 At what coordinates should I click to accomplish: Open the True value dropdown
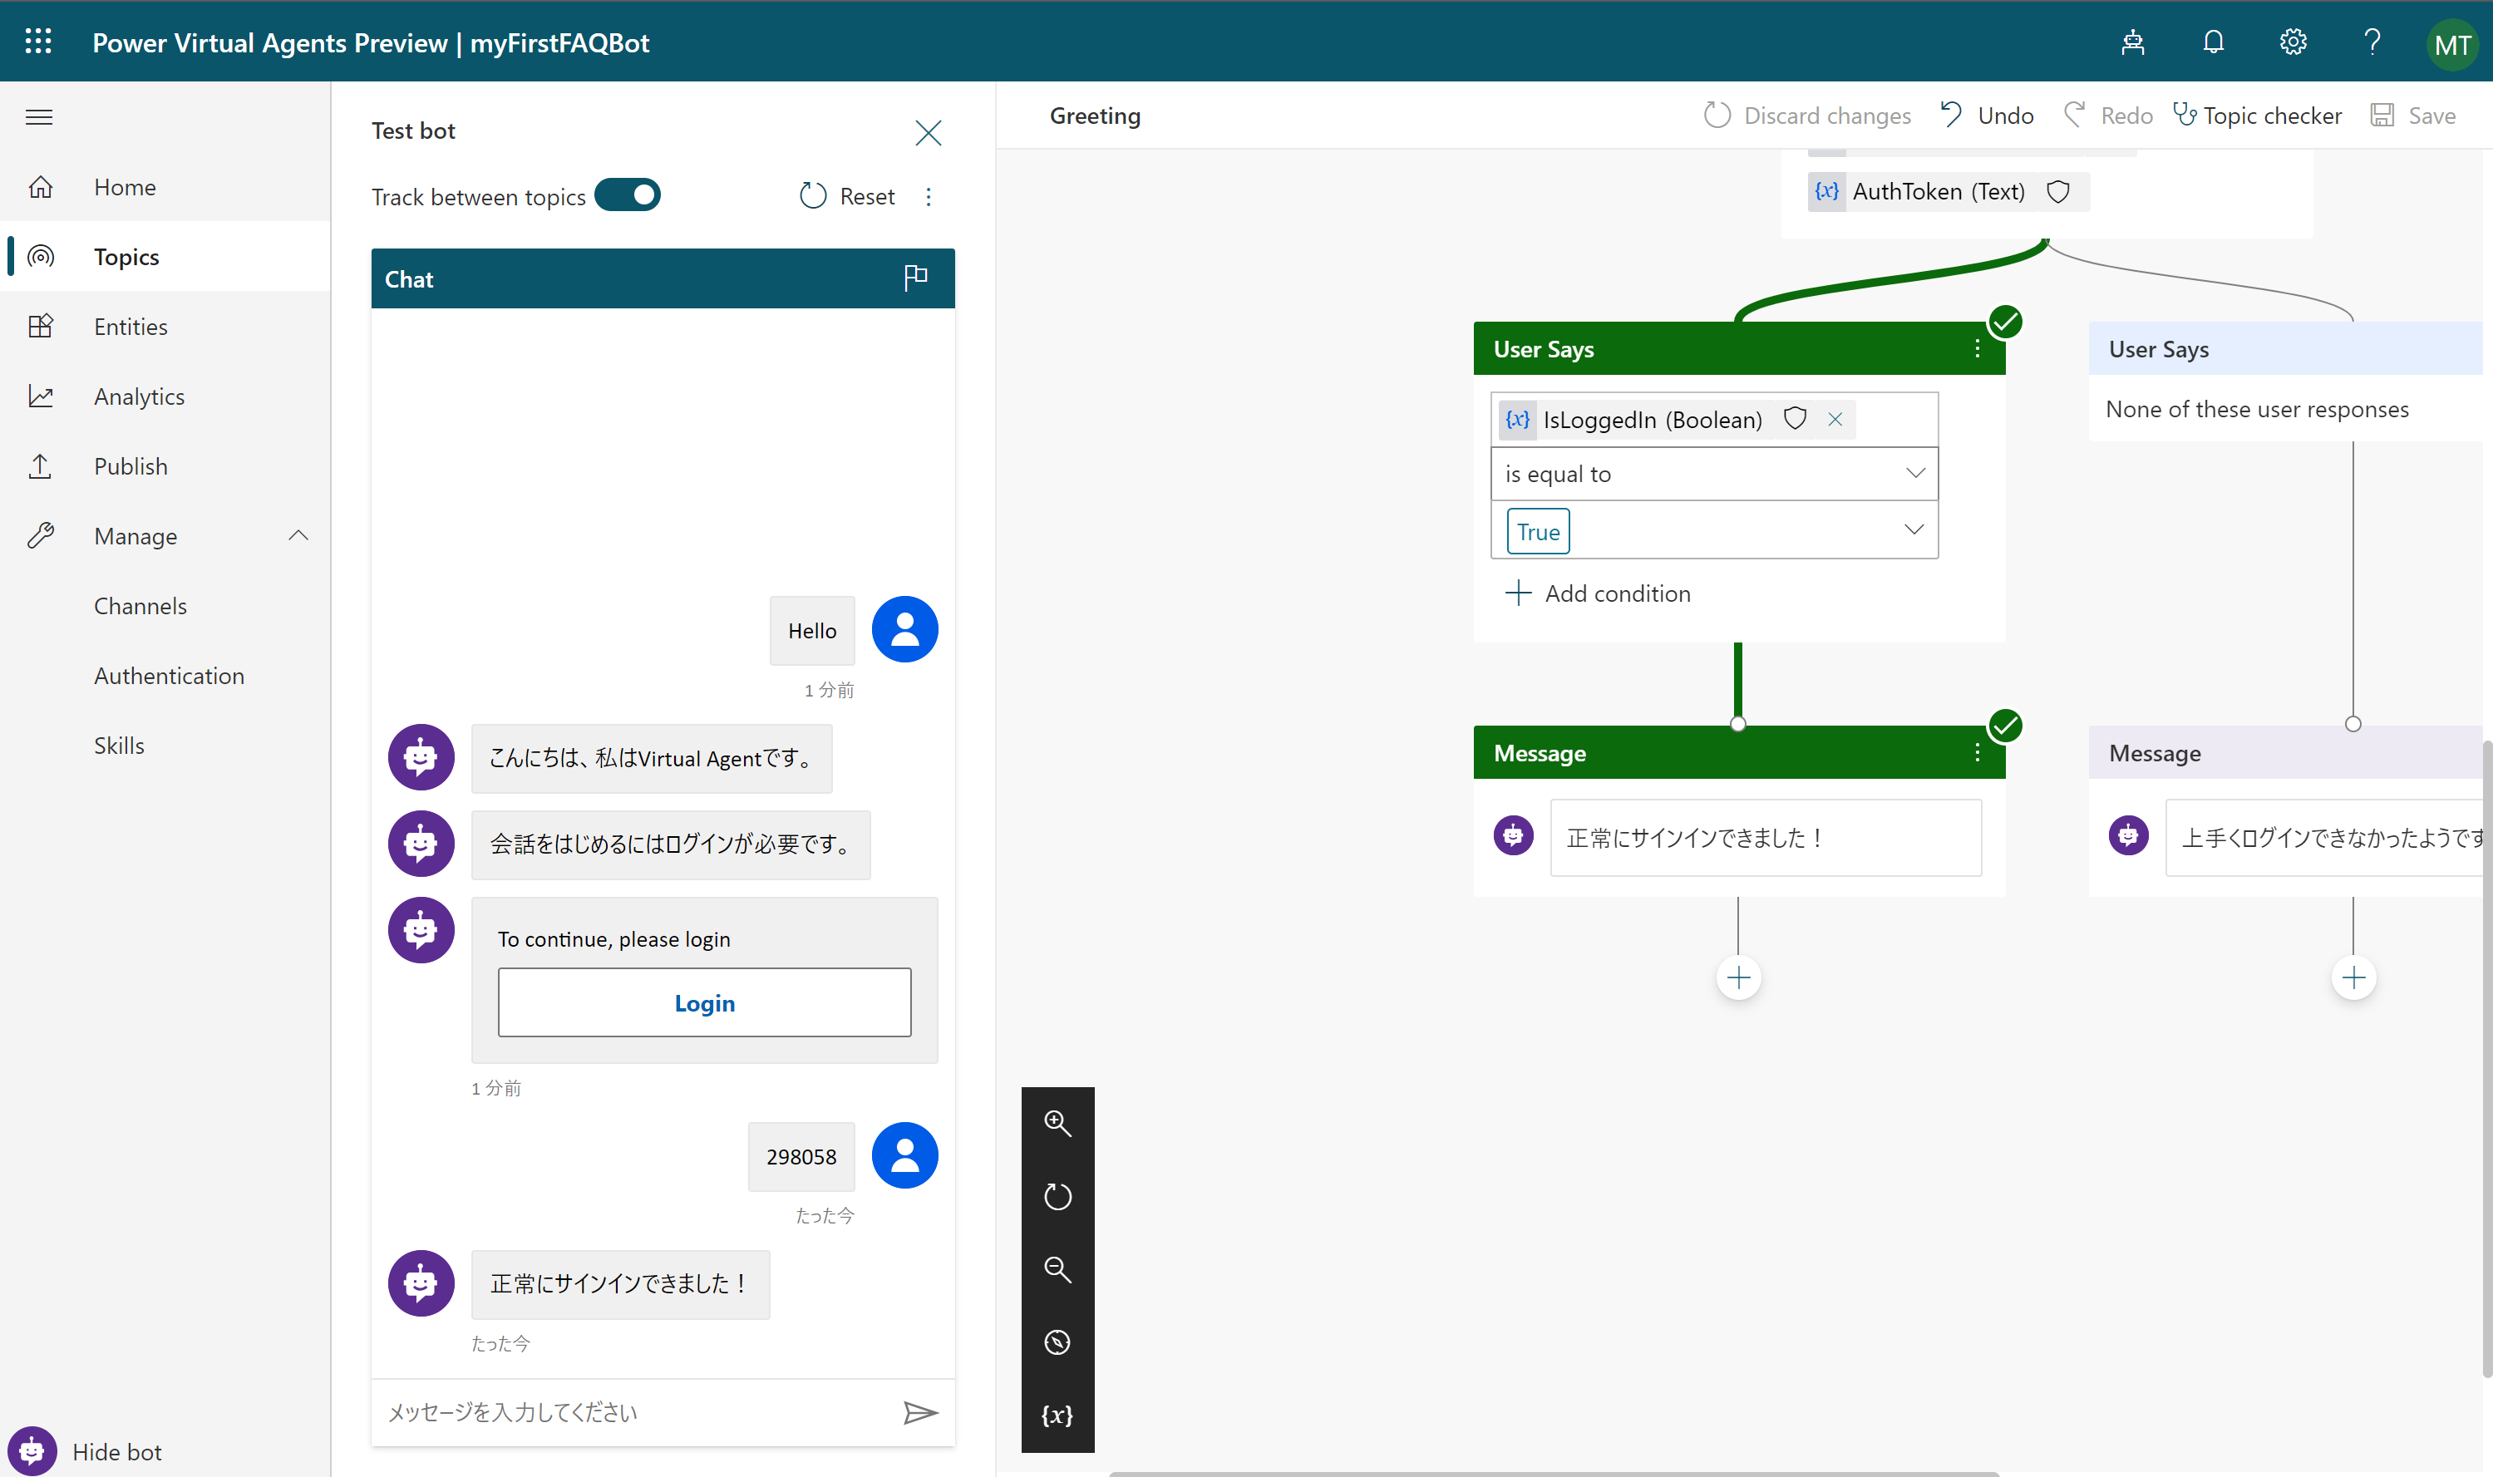click(x=1714, y=529)
